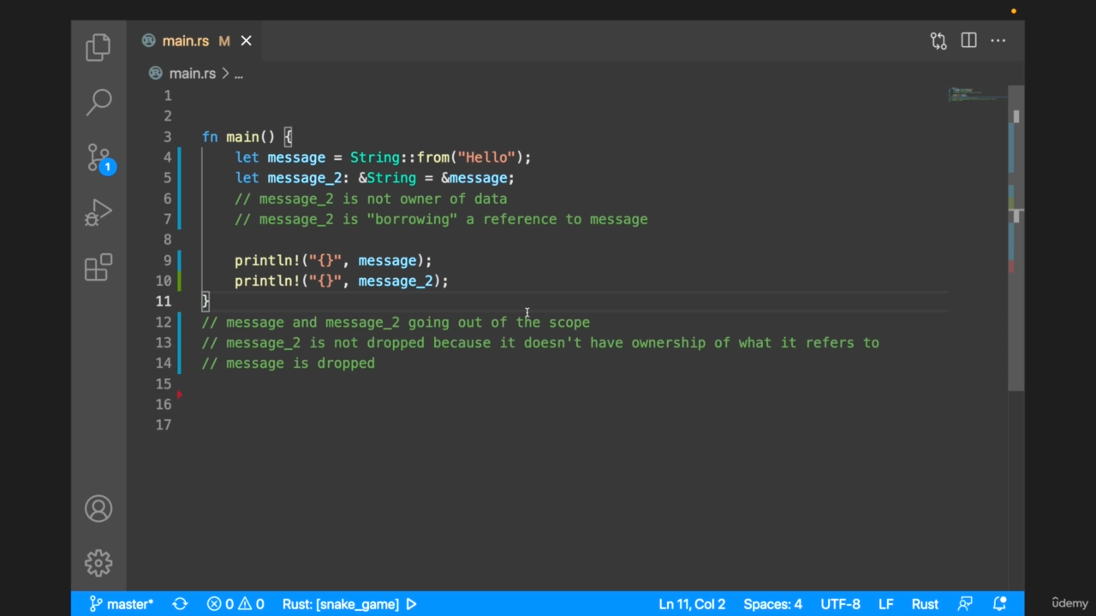Select the main.rs editor tab
The height and width of the screenshot is (616, 1096).
(185, 41)
